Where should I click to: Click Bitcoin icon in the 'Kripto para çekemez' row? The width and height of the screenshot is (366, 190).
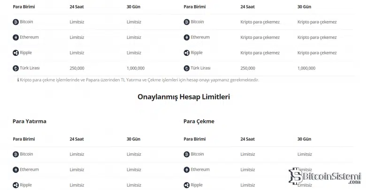click(186, 22)
